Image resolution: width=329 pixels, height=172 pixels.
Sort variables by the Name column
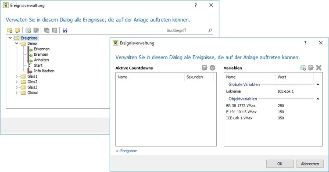[x=250, y=77]
